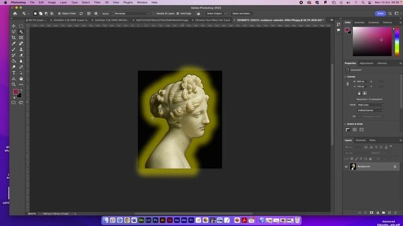Open the RGB Color mode dropdown

[371, 105]
